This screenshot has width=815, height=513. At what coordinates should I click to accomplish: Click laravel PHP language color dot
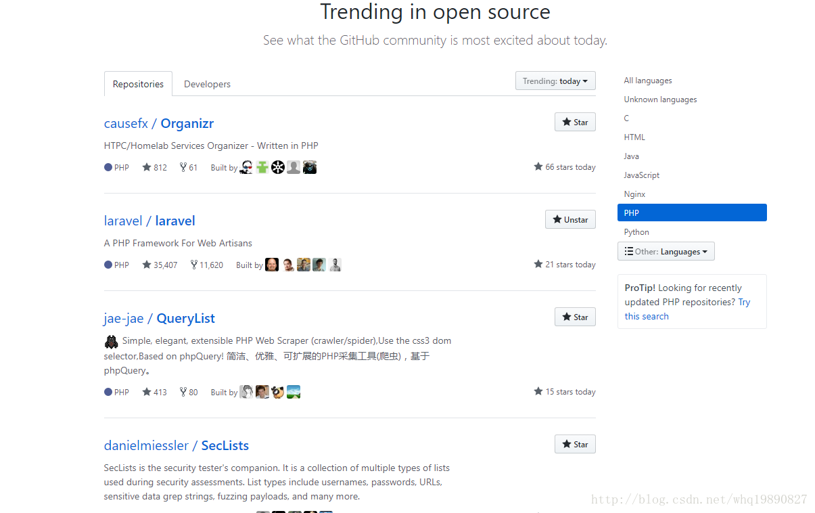[108, 265]
